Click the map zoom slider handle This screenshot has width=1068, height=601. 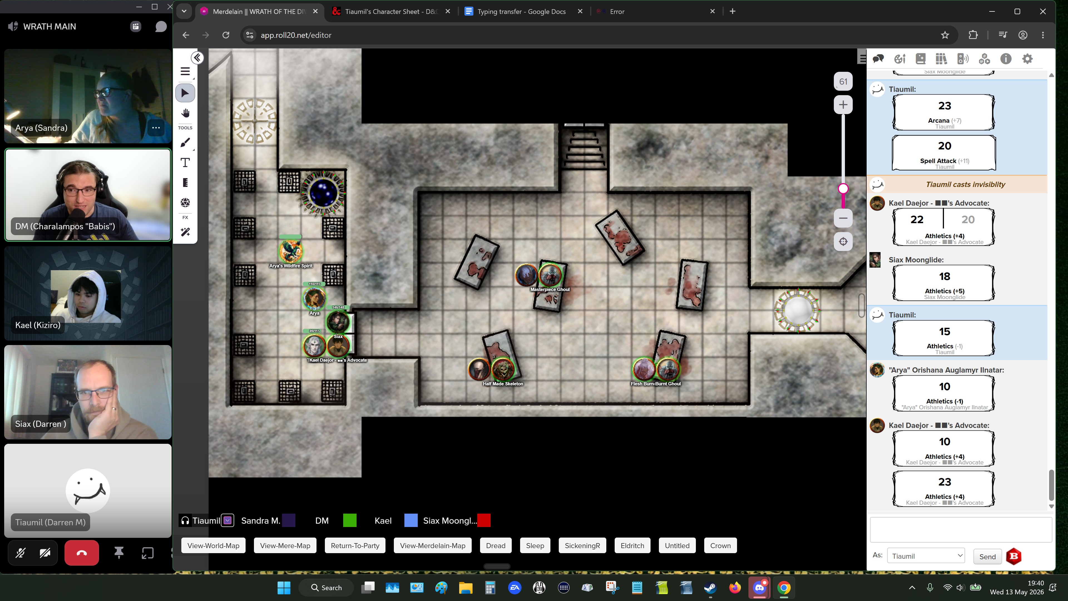[x=843, y=189]
